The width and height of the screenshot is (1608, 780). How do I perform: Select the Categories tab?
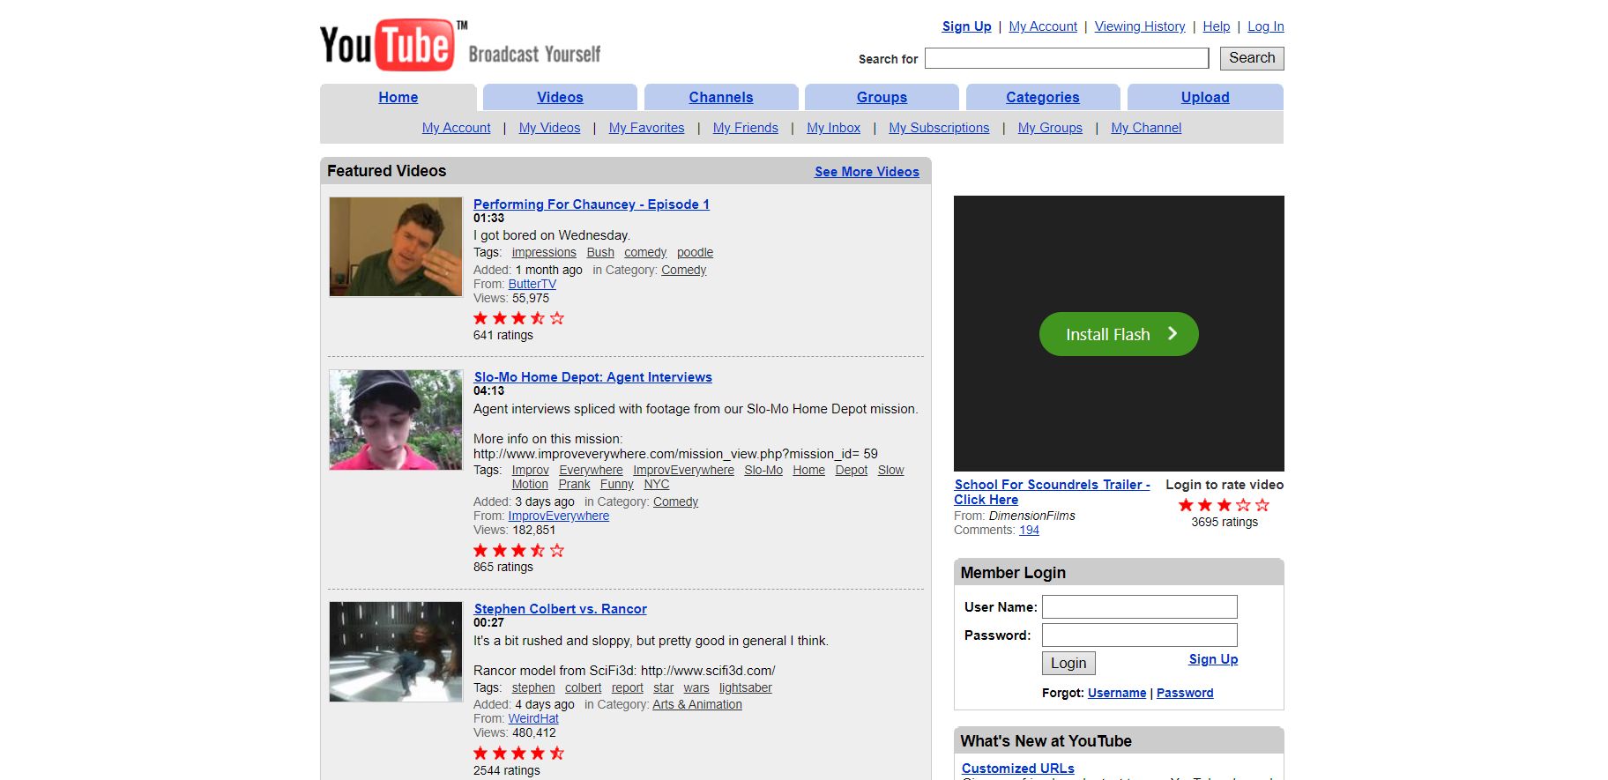click(x=1043, y=97)
